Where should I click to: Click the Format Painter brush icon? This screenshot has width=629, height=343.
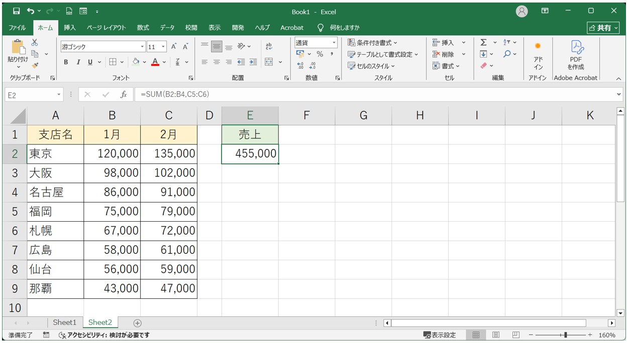(35, 65)
